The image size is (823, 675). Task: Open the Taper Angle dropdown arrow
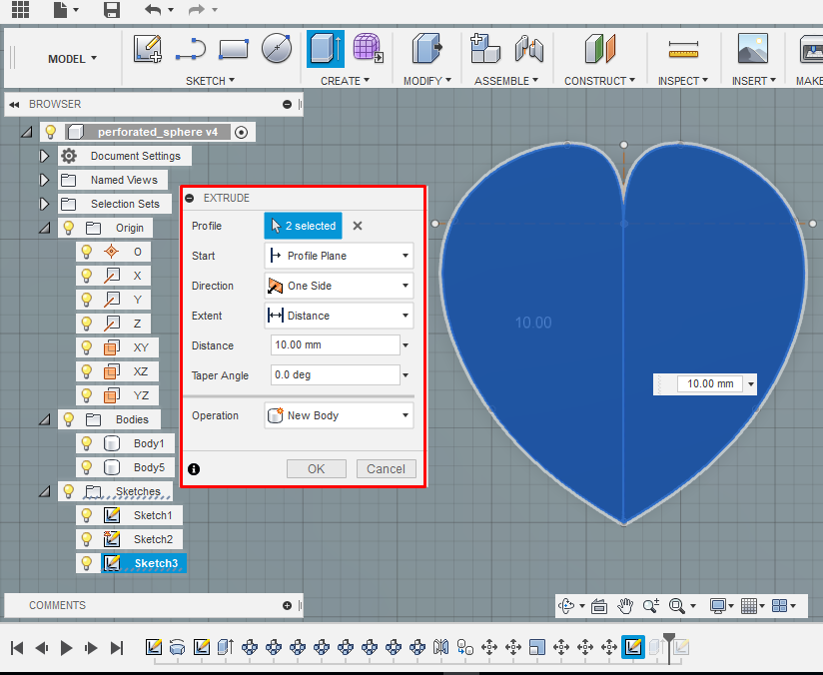[406, 375]
